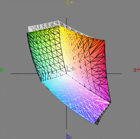Click the right end of the horizontal a axis line
Viewport: 140px width, 139px height.
click(x=121, y=74)
